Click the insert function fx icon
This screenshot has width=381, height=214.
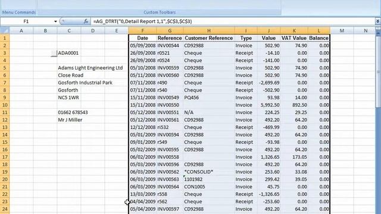point(86,21)
